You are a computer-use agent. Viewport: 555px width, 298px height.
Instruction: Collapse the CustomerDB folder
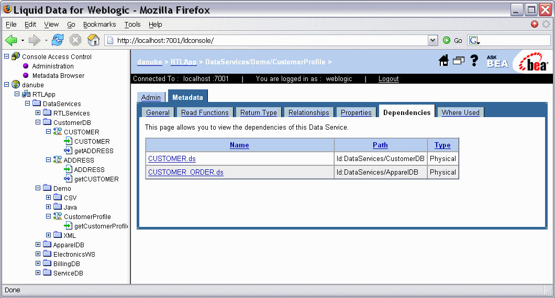click(x=38, y=122)
